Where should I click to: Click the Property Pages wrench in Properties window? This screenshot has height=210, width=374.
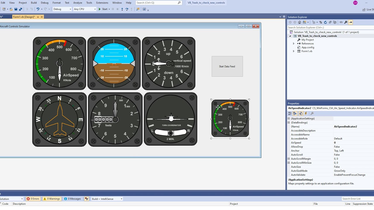(x=312, y=113)
